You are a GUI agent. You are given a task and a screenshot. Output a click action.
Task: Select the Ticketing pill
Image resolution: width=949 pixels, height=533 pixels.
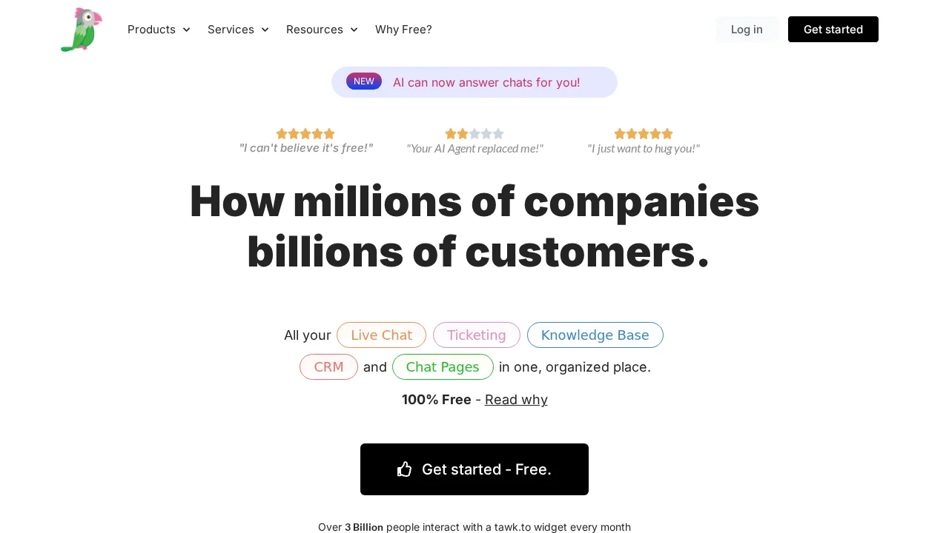477,335
